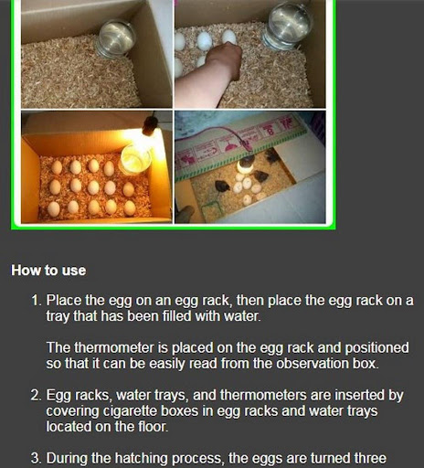Click the water glass in the top-left photo
The width and height of the screenshot is (424, 468).
pos(116,38)
